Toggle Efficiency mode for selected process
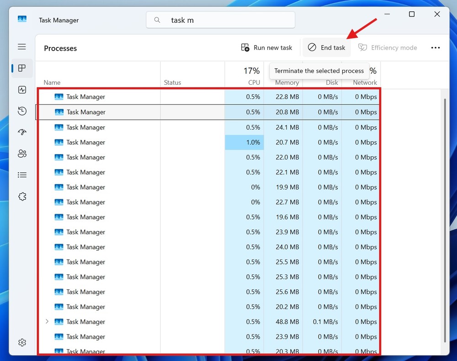Image resolution: width=457 pixels, height=361 pixels. 387,47
